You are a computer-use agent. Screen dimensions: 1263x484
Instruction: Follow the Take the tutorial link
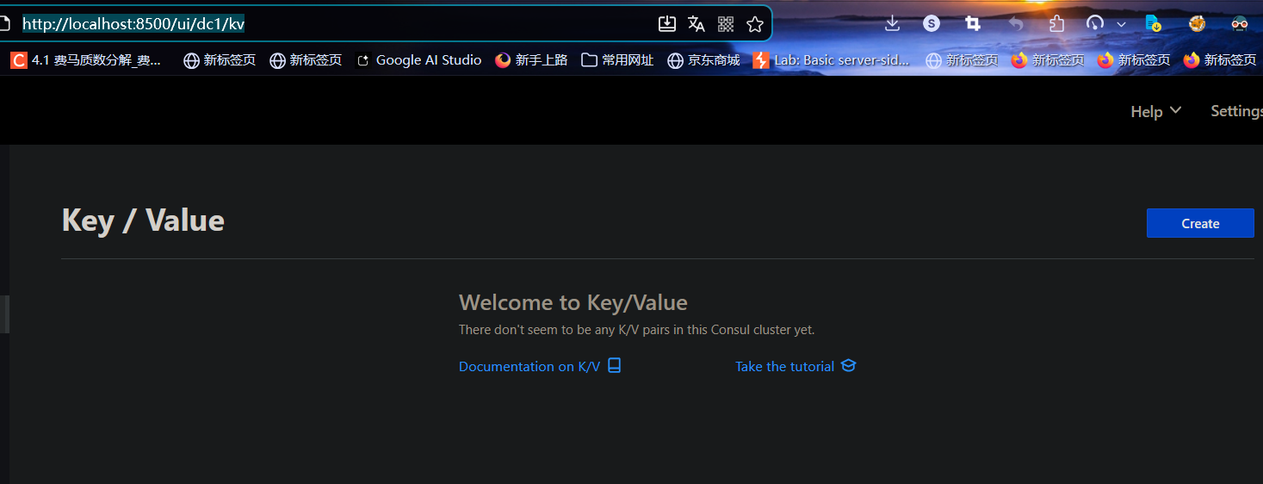784,367
